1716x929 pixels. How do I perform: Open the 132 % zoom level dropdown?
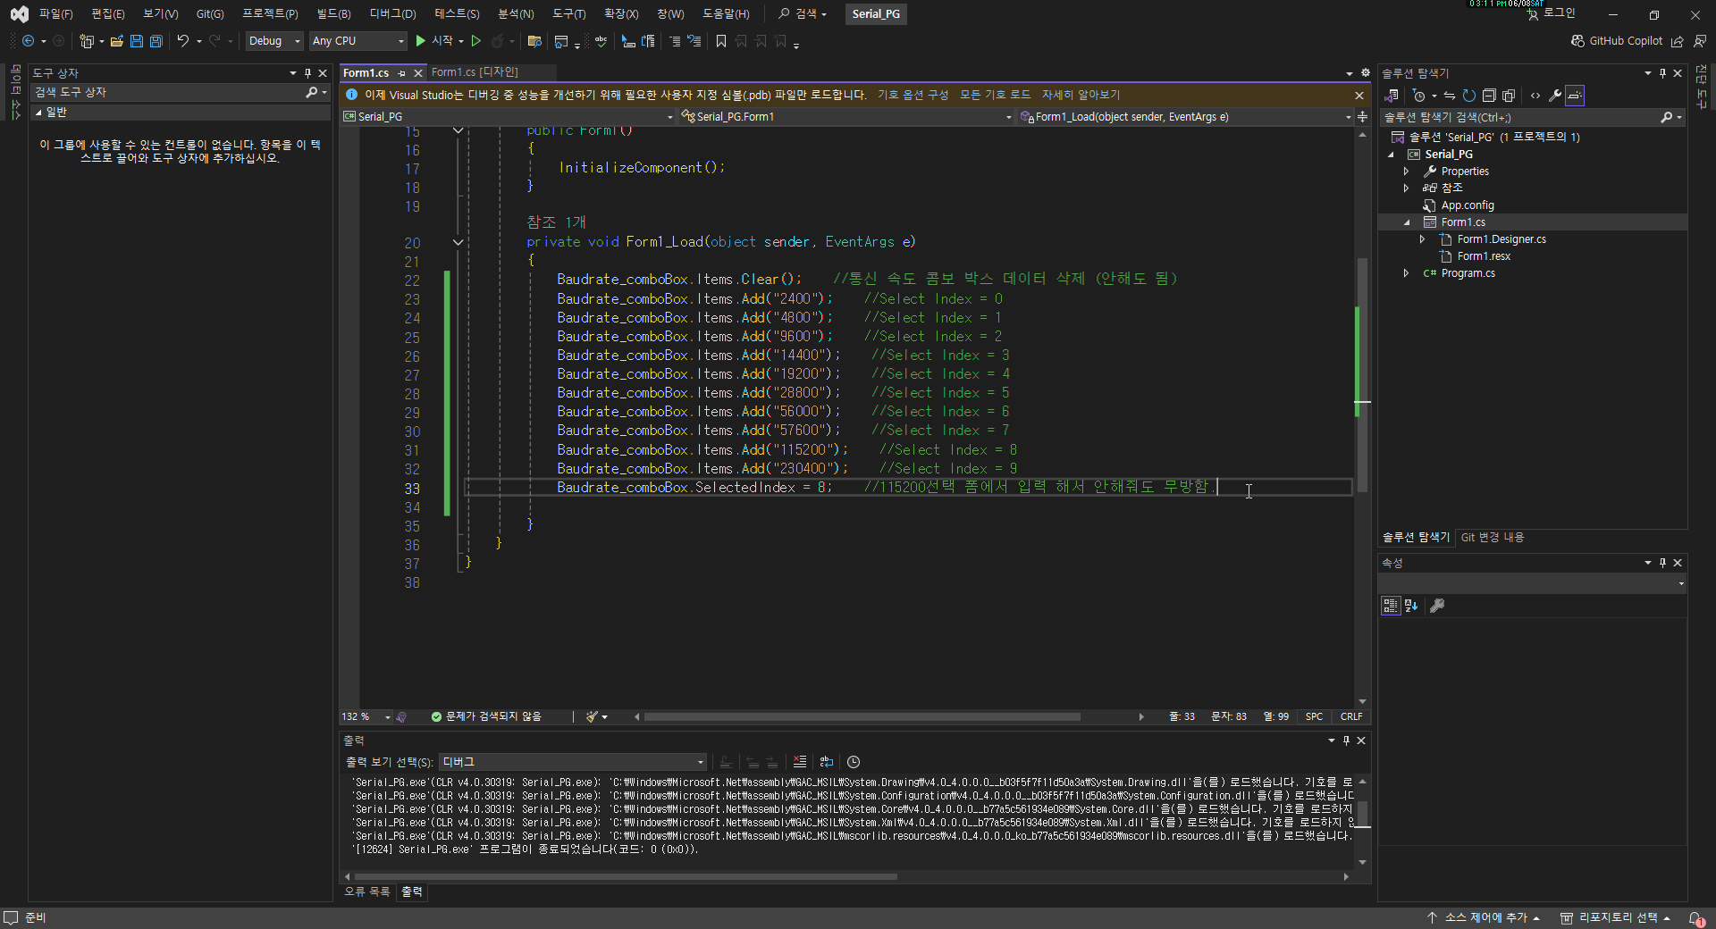(x=366, y=716)
